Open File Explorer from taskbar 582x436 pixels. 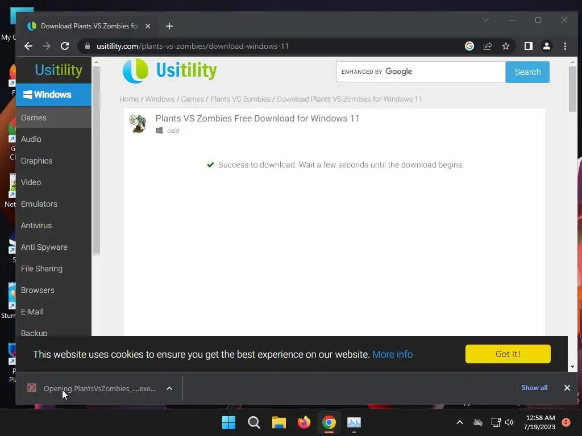click(278, 422)
